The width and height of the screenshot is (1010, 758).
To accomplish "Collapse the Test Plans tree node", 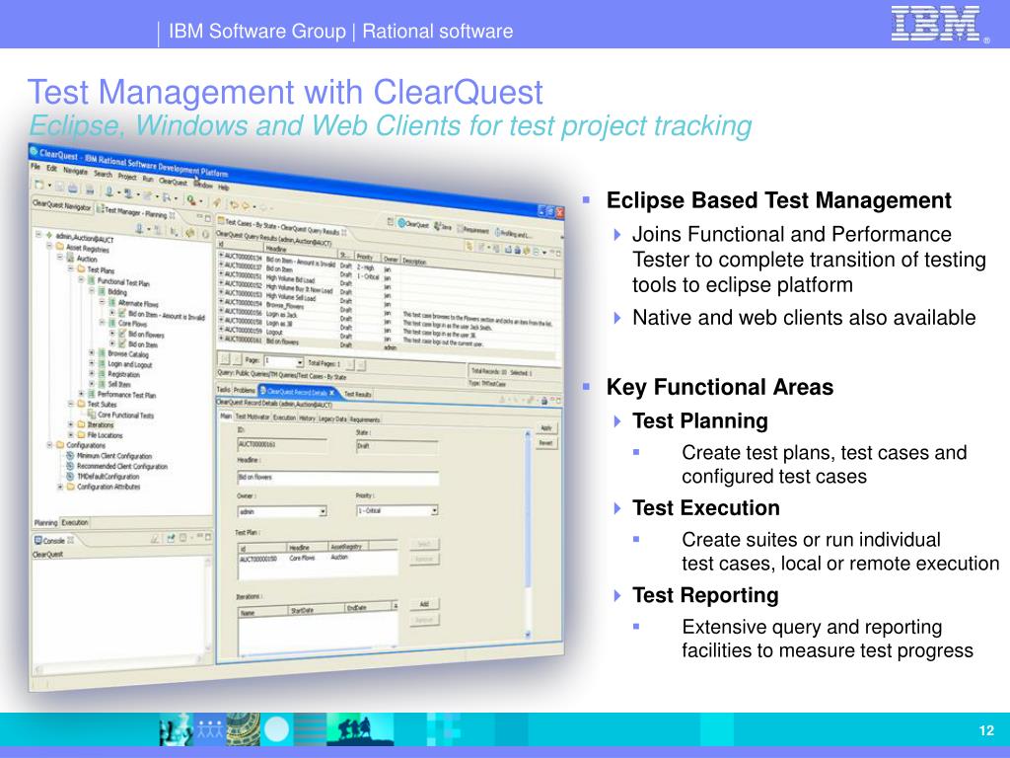I will (x=71, y=267).
